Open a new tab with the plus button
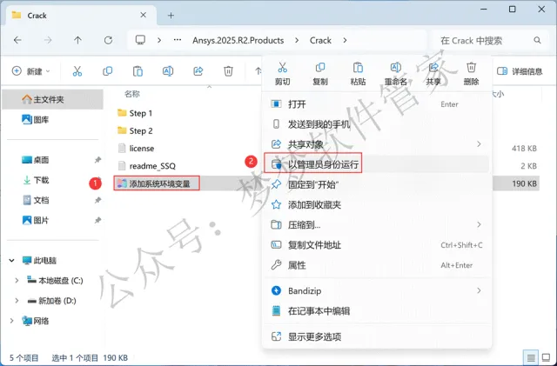The height and width of the screenshot is (366, 557). point(171,16)
